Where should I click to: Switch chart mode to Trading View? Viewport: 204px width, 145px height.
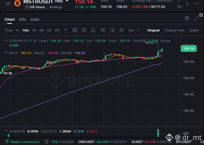174,30
